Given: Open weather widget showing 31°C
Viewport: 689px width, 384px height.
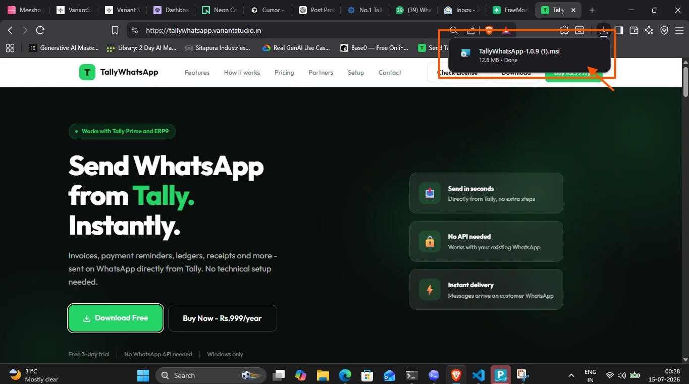Looking at the screenshot, I should 34,375.
